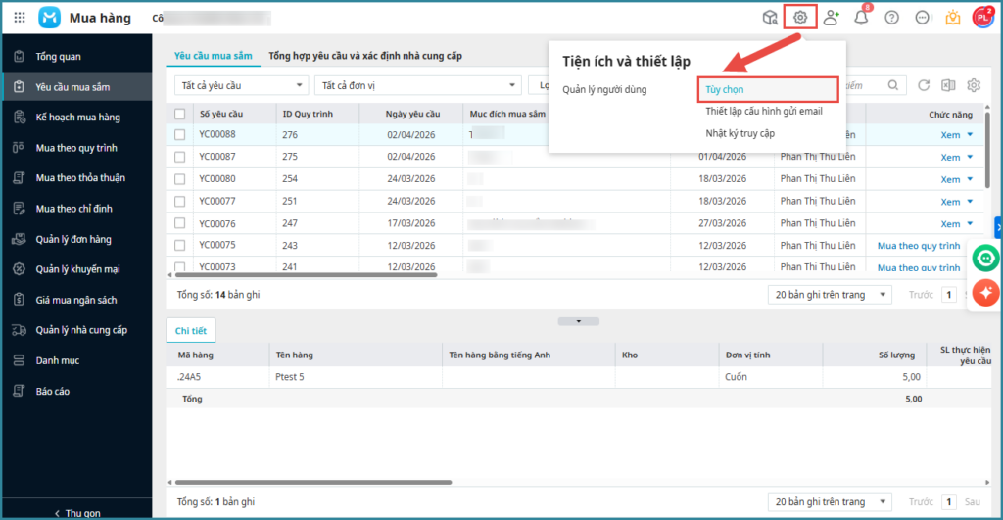The height and width of the screenshot is (520, 1003).
Task: Switch to Yêu cầu mua sắm tab
Action: pyautogui.click(x=213, y=56)
